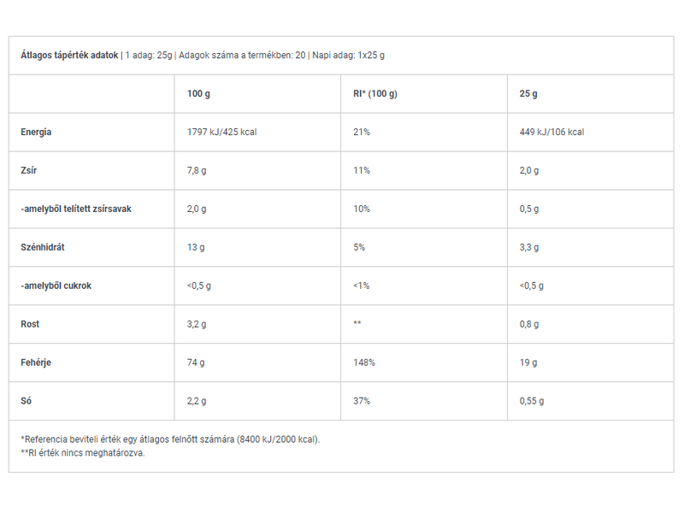Click the "Energia" row label
Viewport: 684px width, 513px height.
(x=36, y=133)
